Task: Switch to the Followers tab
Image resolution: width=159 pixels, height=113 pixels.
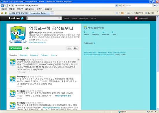Action: tap(45, 55)
